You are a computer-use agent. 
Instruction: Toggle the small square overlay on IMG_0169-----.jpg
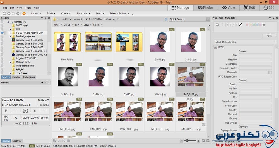pos(188,99)
